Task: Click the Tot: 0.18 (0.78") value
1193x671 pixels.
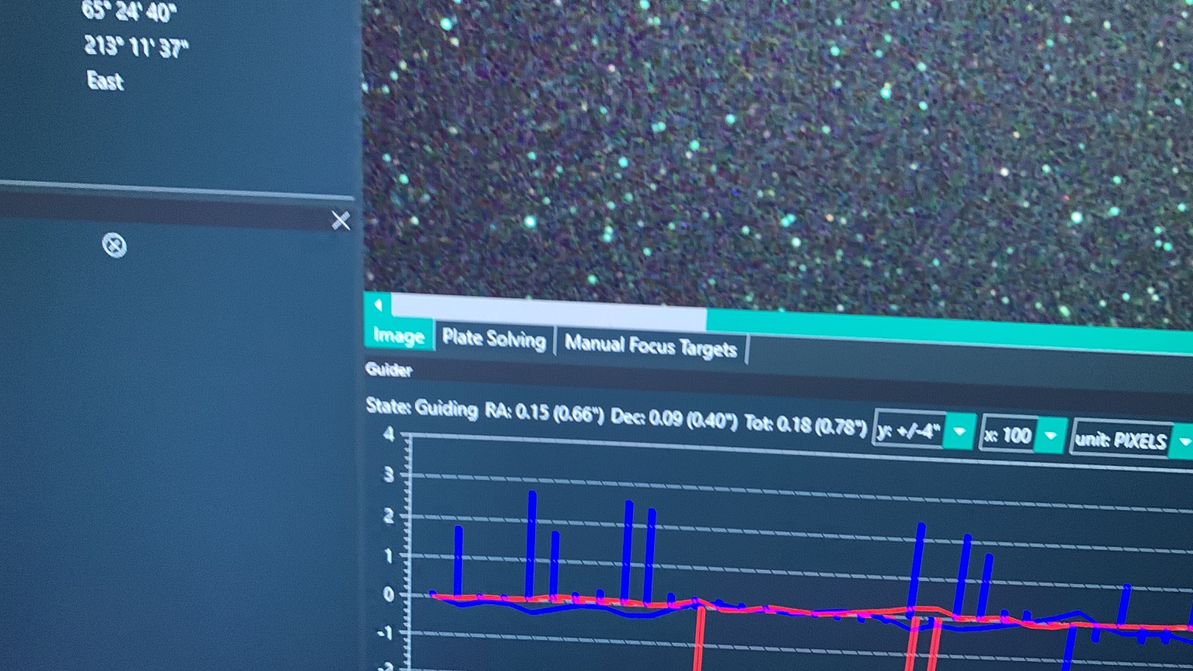Action: pos(805,425)
